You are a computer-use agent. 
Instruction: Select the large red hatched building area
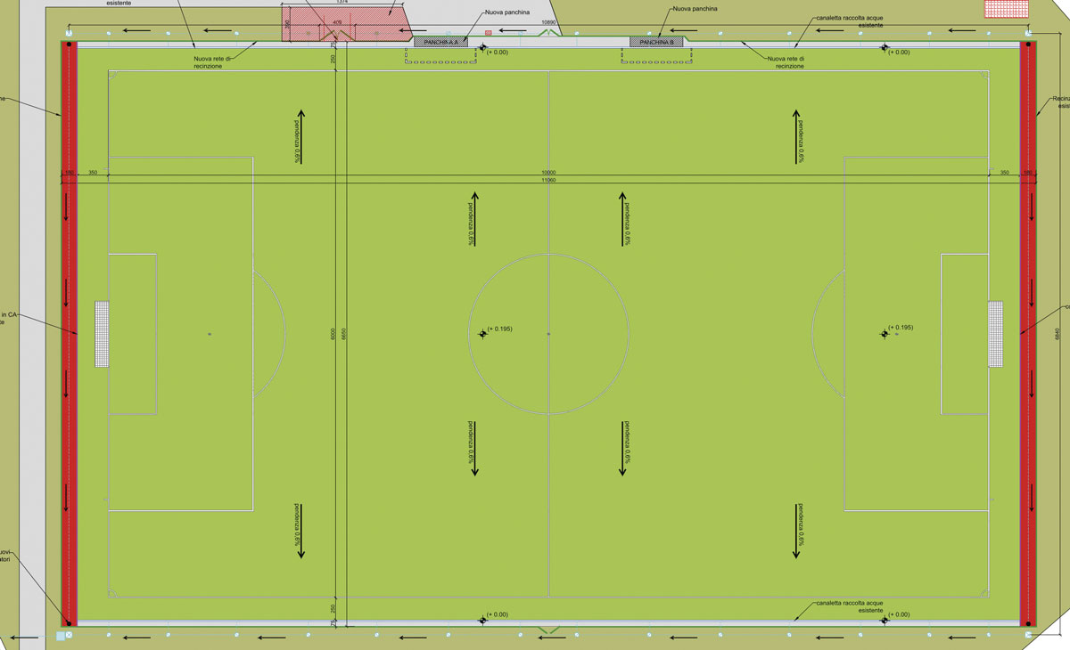(347, 22)
